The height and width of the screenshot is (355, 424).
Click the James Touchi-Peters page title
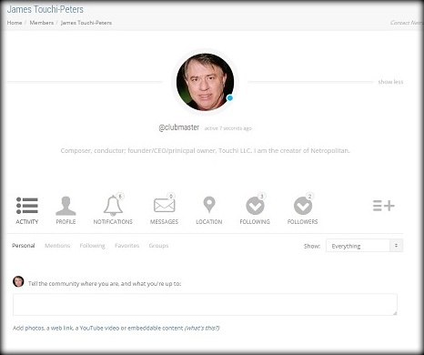click(45, 9)
